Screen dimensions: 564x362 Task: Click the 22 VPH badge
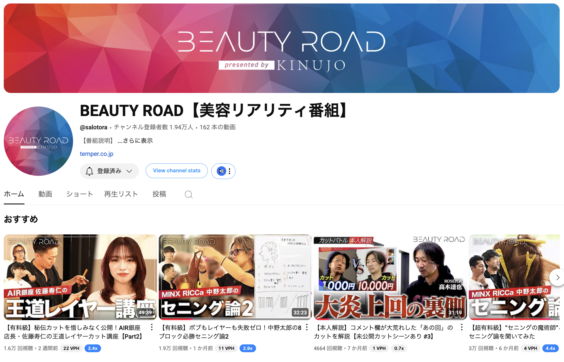(x=71, y=348)
